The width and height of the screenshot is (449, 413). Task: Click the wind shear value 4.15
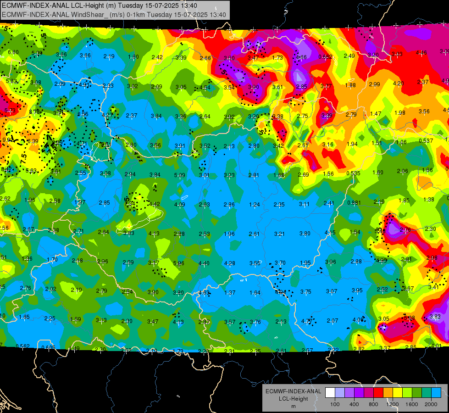[330, 233]
